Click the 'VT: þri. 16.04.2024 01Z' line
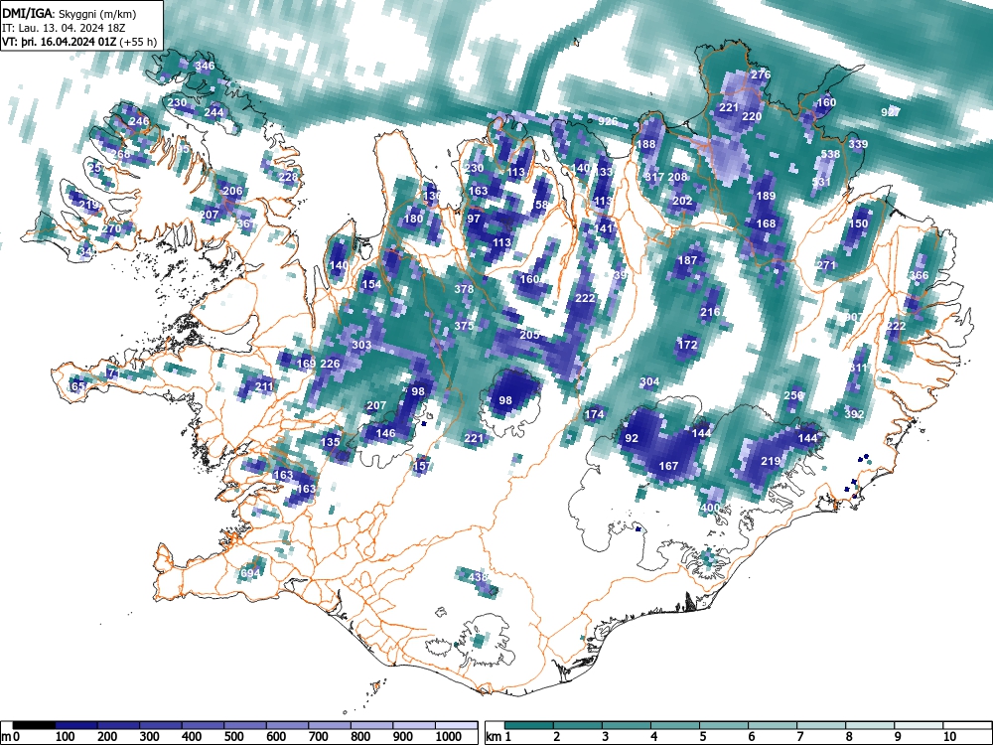The height and width of the screenshot is (745, 993). [x=62, y=42]
